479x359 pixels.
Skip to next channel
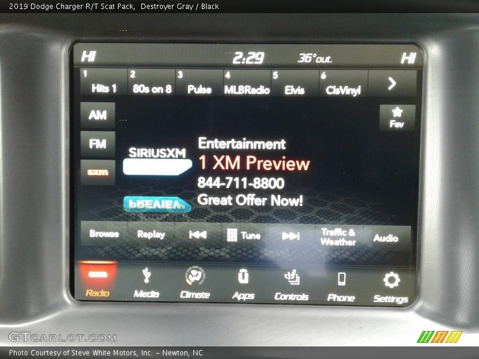click(290, 236)
